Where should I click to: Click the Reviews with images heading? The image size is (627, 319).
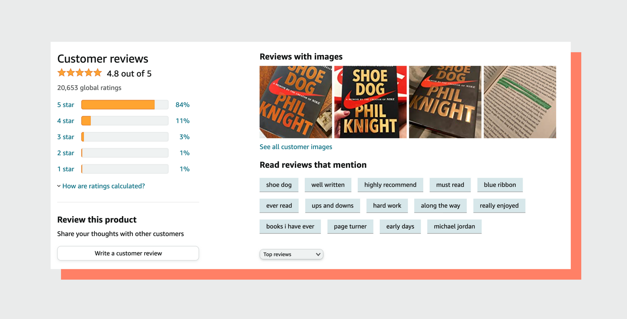[301, 56]
